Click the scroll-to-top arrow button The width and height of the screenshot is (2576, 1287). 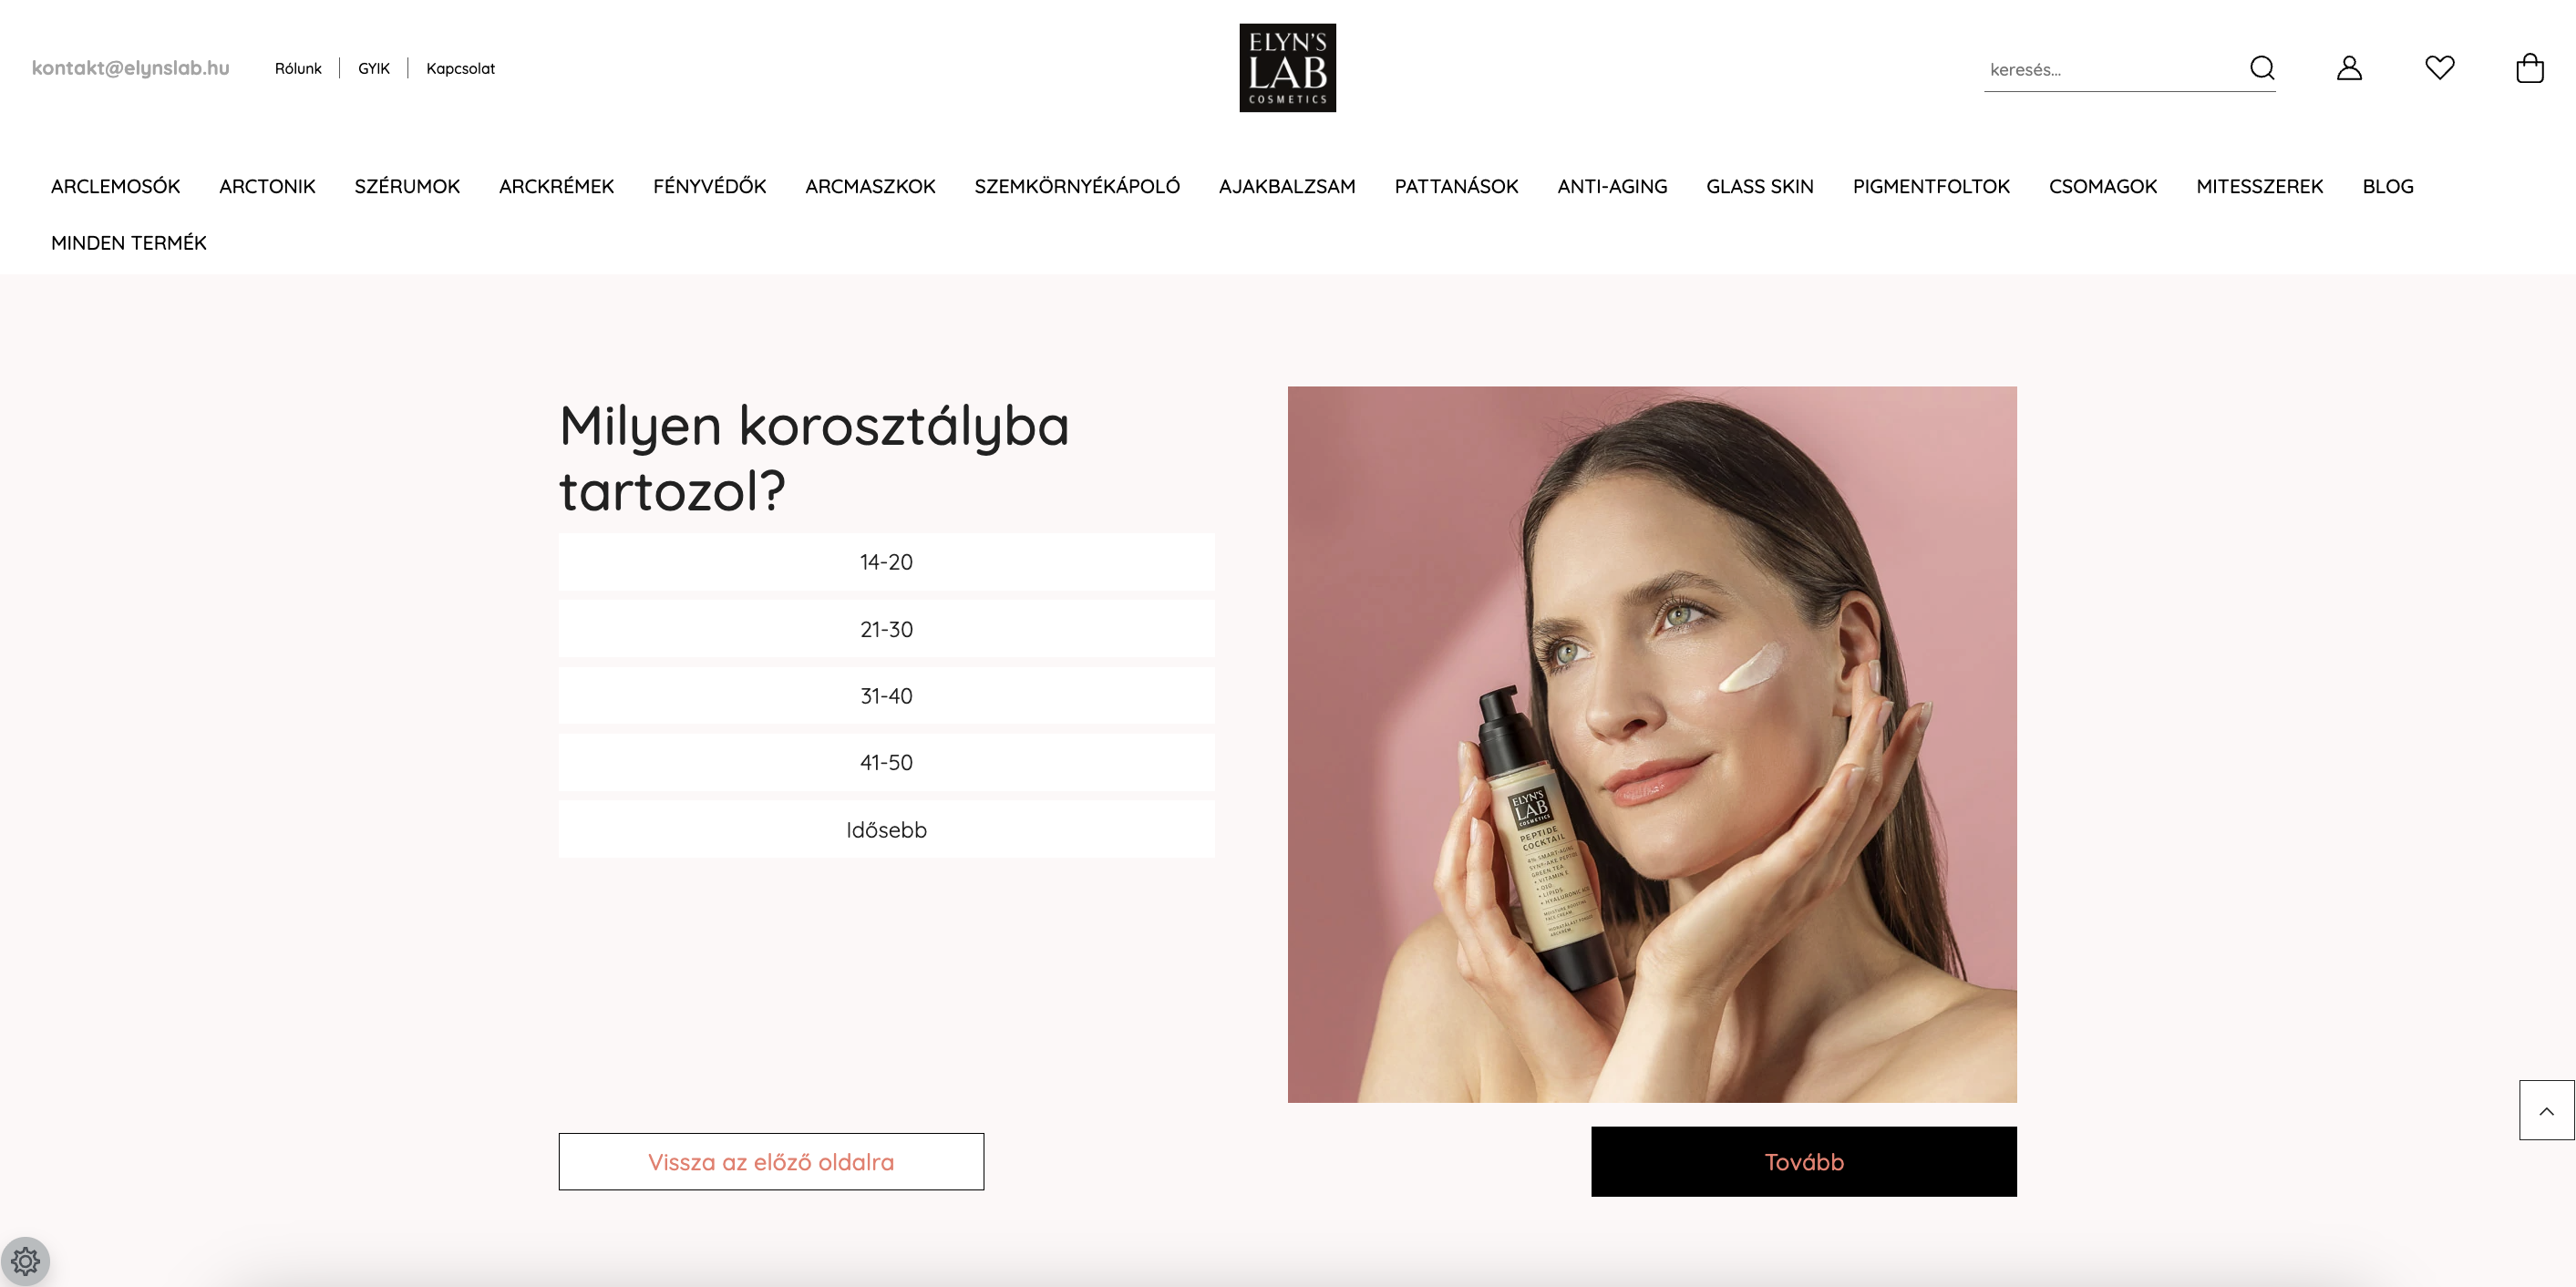click(x=2546, y=1110)
